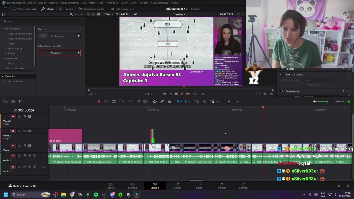Click the Overwrite clip toolbar icon
Screen dimensions: 354x199
(x=138, y=101)
